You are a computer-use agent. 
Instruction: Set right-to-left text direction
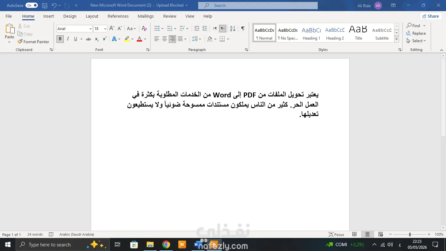[x=223, y=29]
